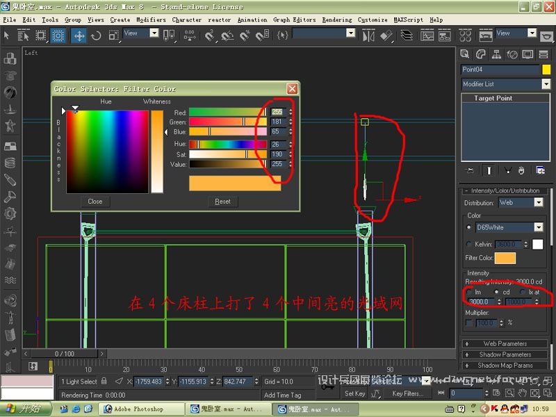Activate the Select and Move tool
Image resolution: width=556 pixels, height=417 pixels.
pyautogui.click(x=79, y=35)
